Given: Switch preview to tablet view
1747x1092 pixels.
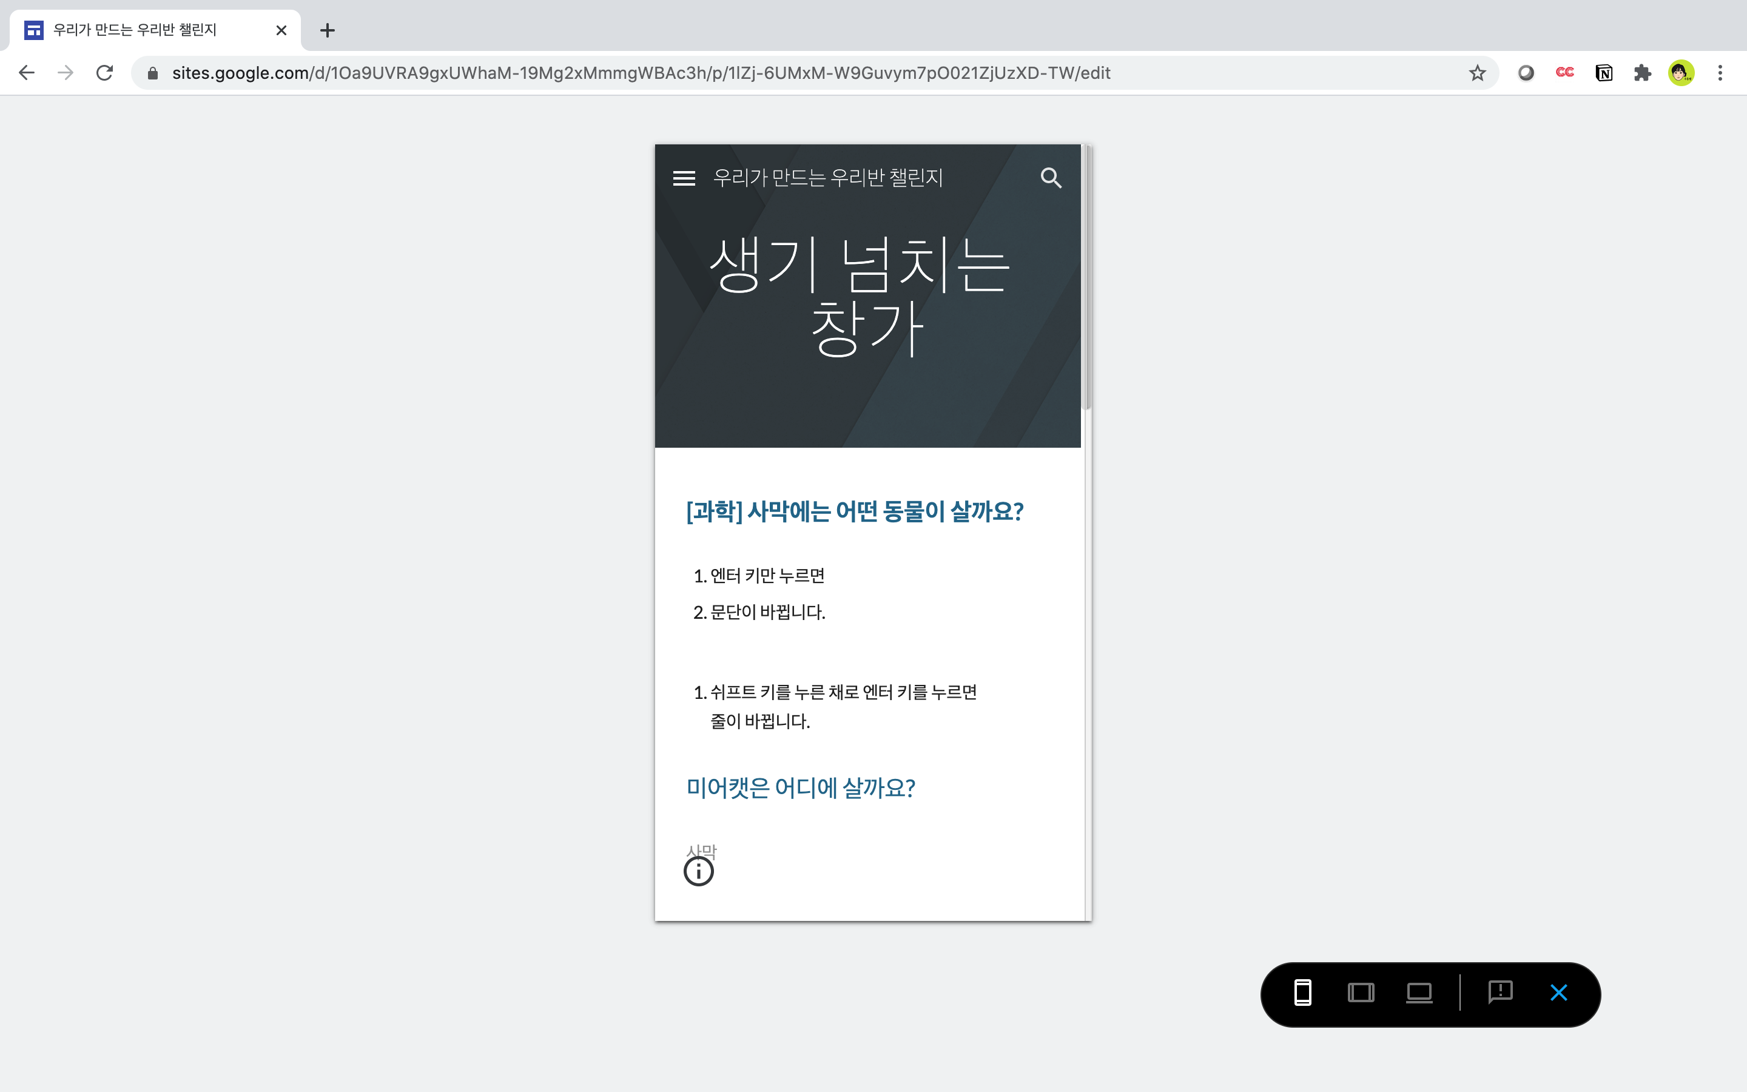Looking at the screenshot, I should pos(1361,993).
